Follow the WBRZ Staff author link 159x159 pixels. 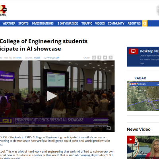coord(53,58)
